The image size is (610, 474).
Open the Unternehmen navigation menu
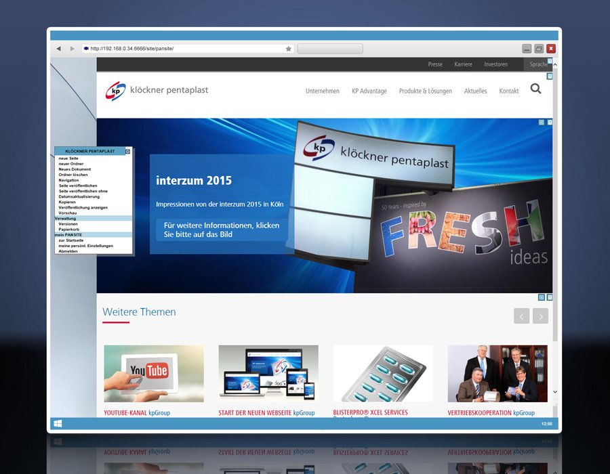(323, 91)
